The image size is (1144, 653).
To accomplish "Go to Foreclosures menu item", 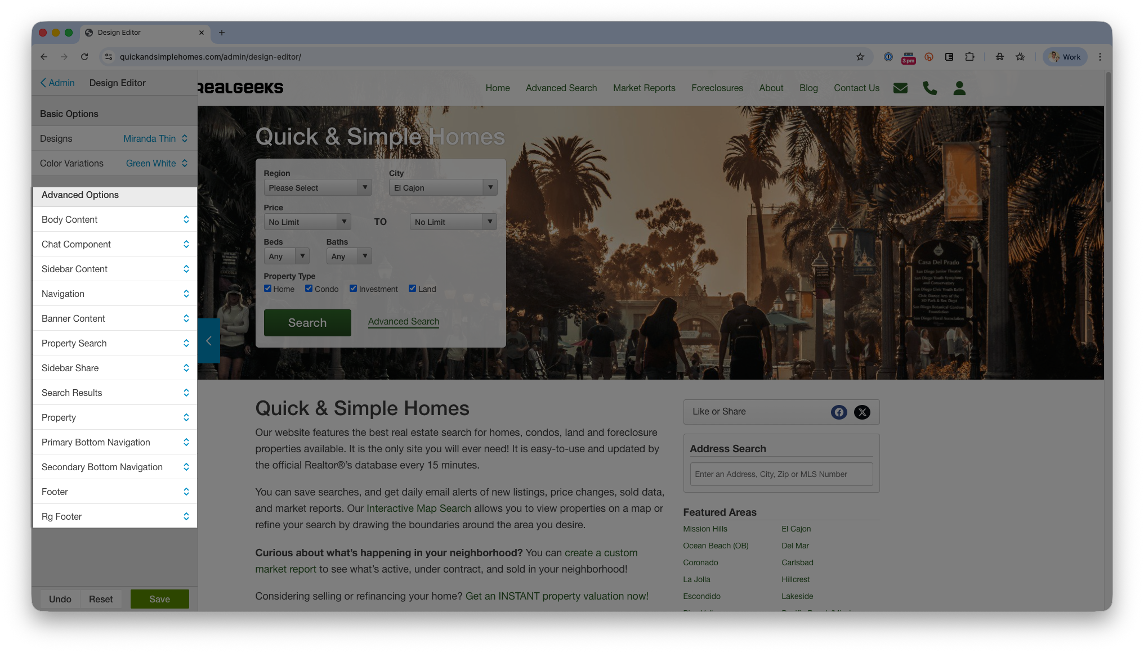I will (717, 88).
